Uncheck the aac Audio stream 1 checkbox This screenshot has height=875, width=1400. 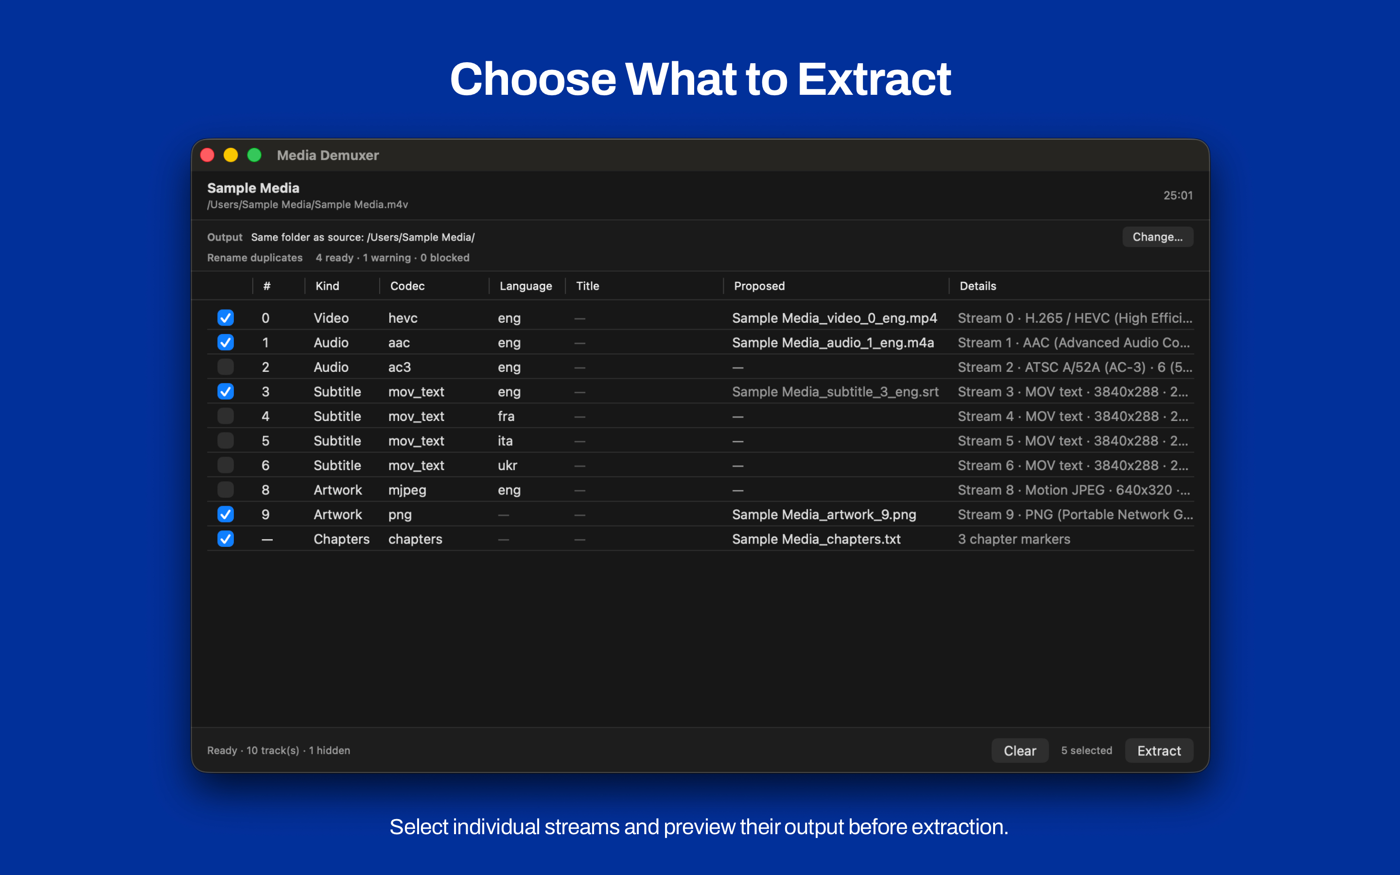point(226,343)
